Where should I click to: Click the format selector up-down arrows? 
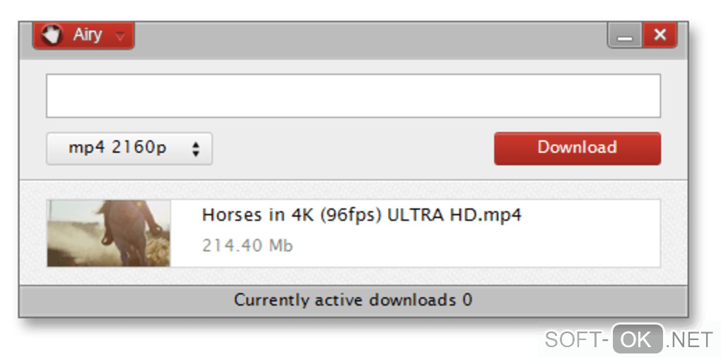(x=196, y=149)
